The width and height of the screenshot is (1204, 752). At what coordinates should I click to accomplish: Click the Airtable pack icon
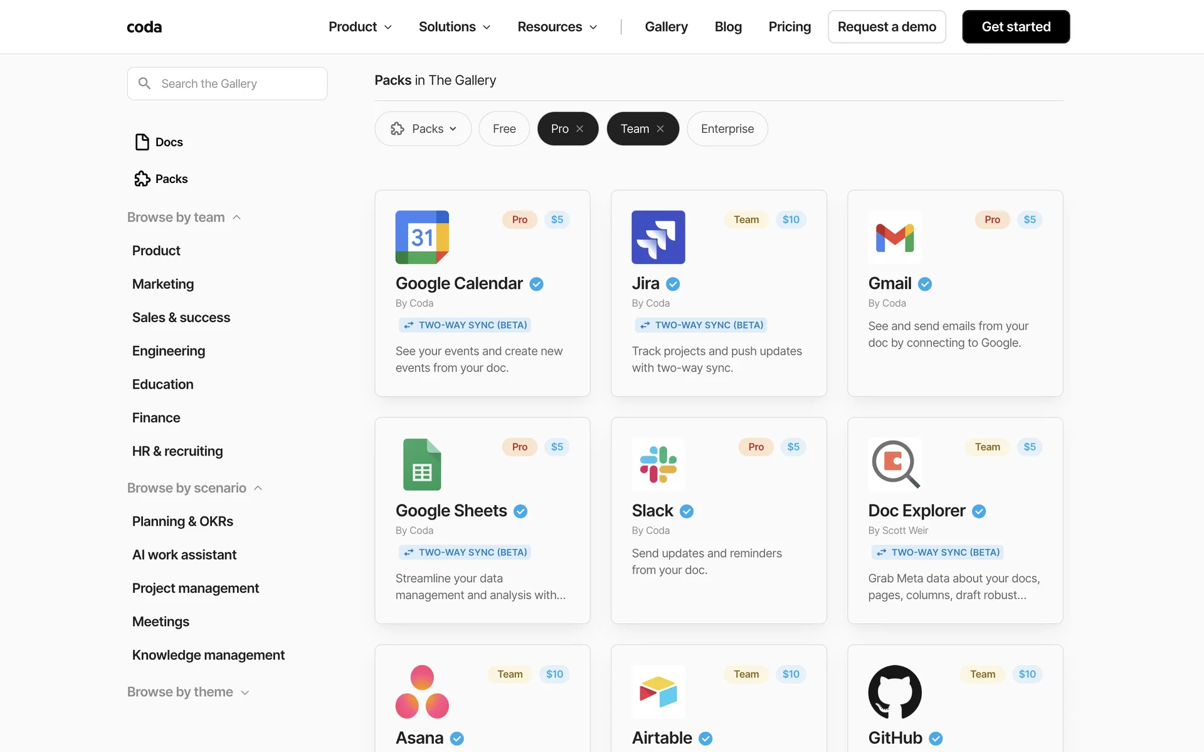(x=658, y=692)
